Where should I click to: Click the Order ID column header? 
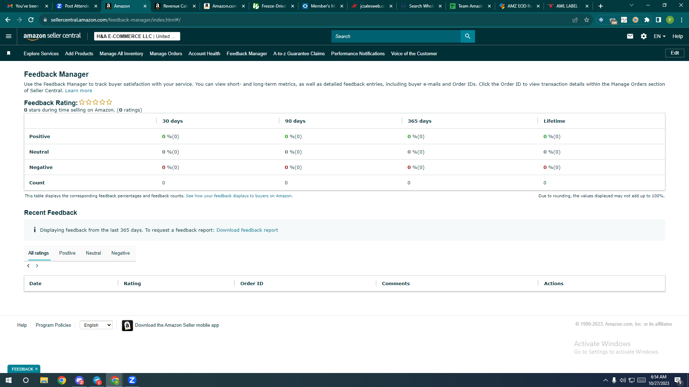tap(252, 284)
